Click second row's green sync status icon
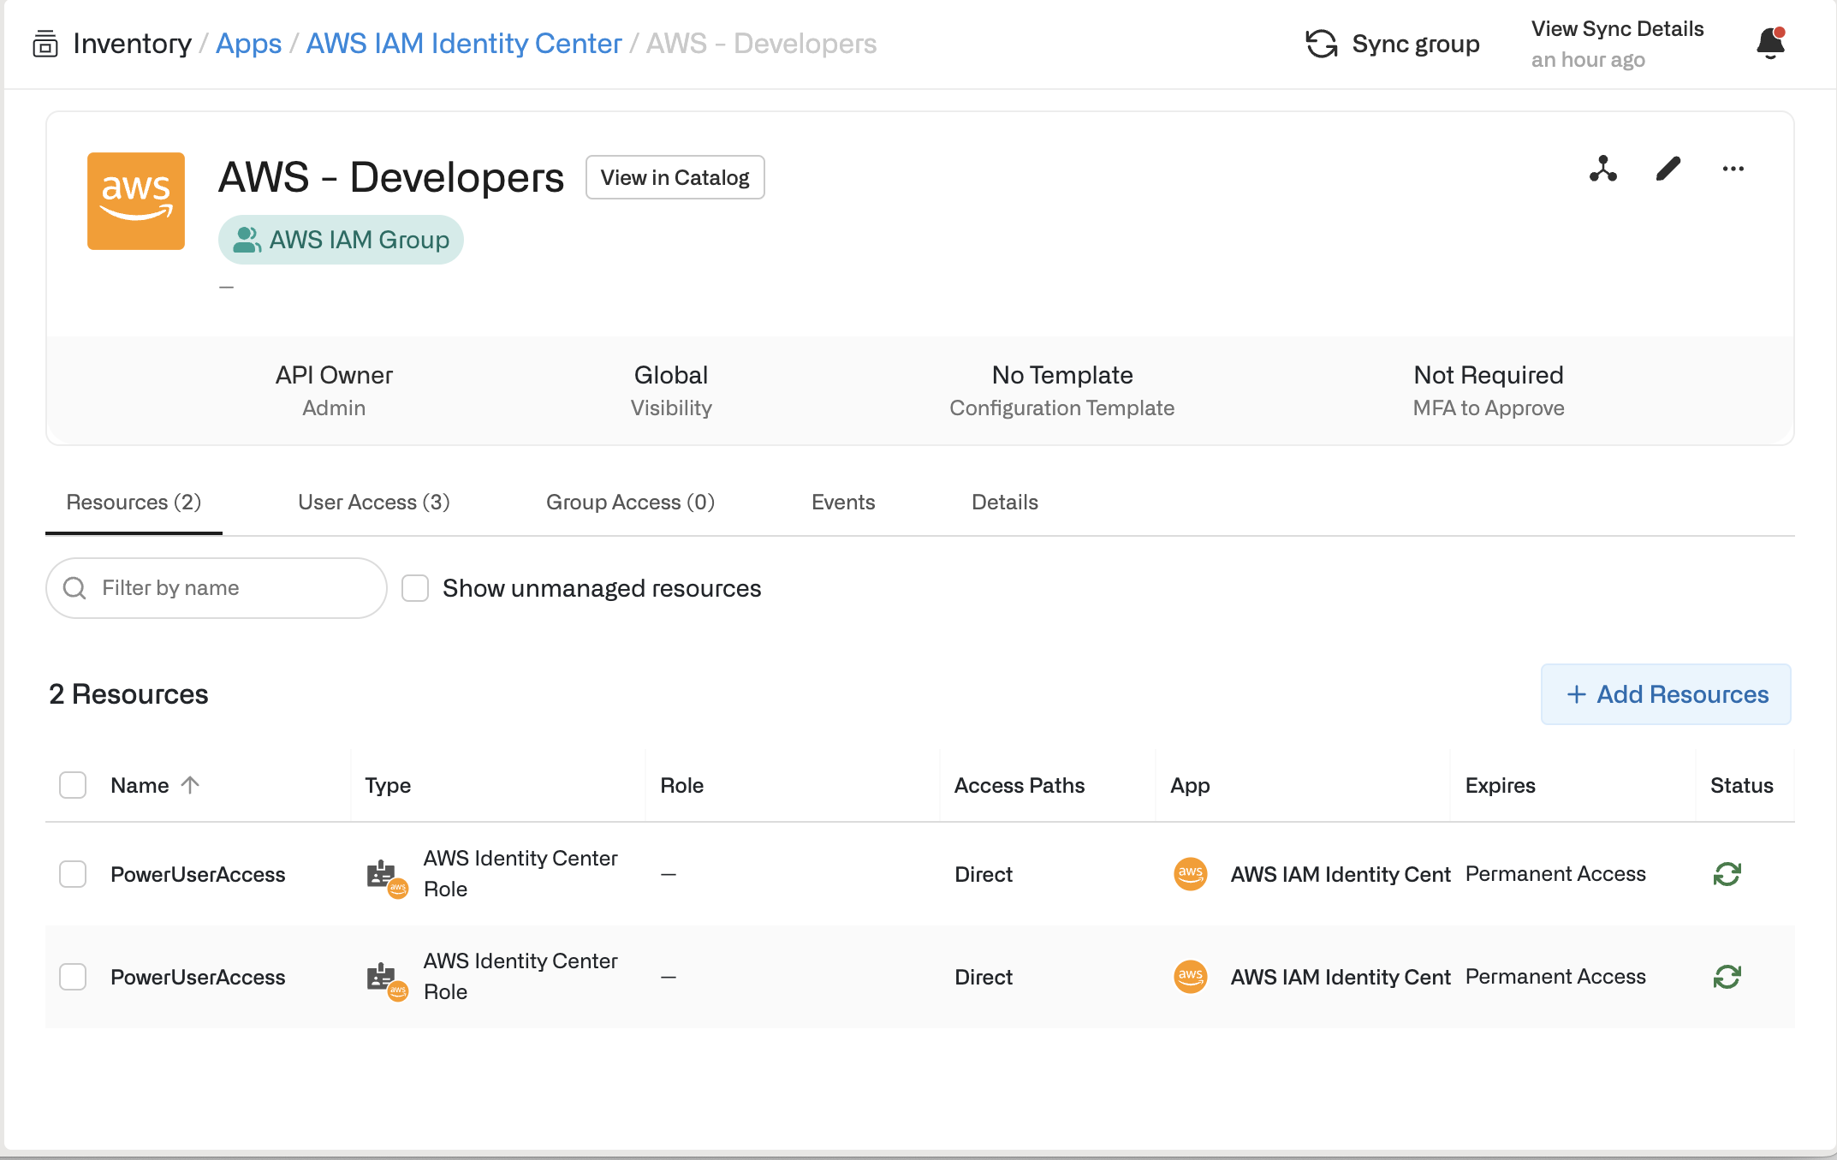 [x=1727, y=977]
